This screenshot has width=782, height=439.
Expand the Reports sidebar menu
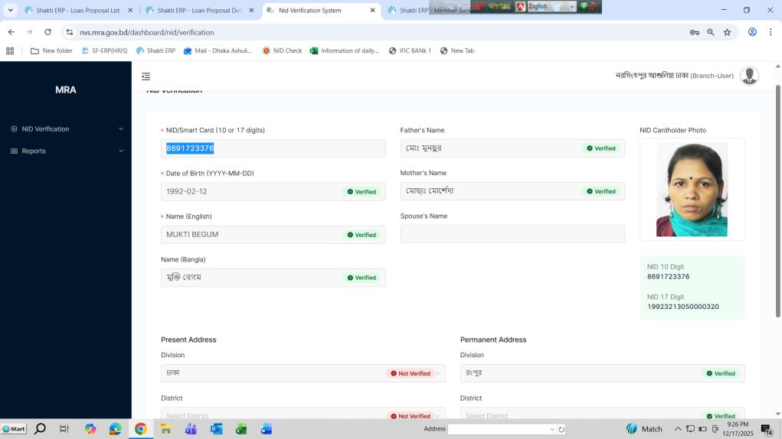(x=66, y=151)
